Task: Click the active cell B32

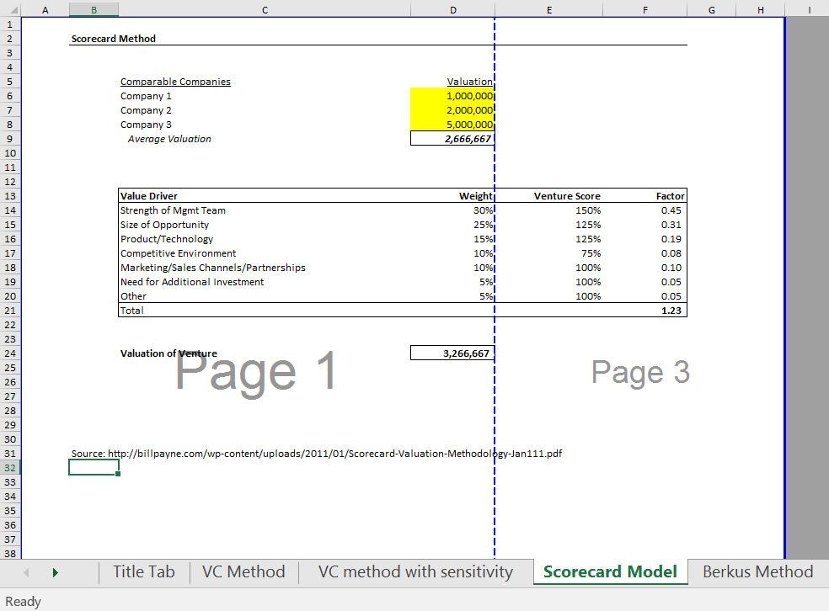Action: click(94, 467)
